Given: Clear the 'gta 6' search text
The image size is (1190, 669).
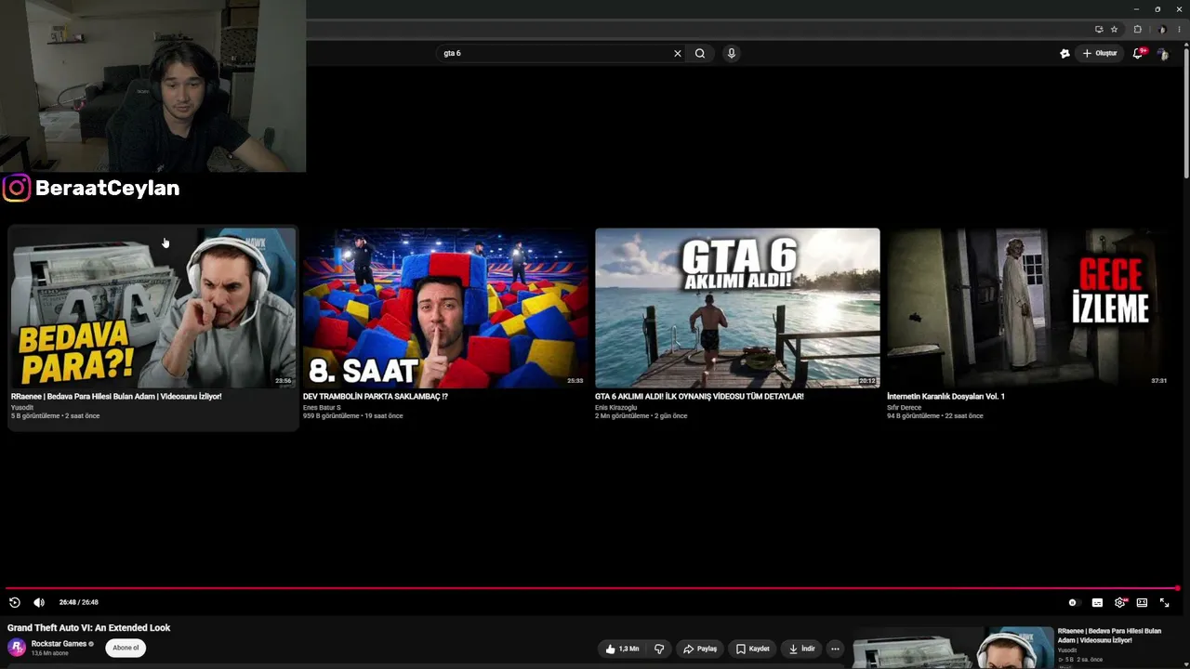Looking at the screenshot, I should click(x=678, y=53).
